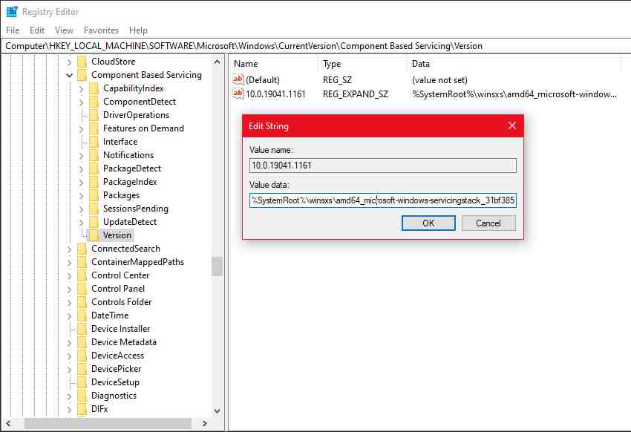Open the Help menu
The image size is (631, 432).
[x=138, y=30]
